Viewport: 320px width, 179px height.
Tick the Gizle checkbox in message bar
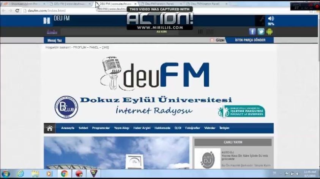(x=212, y=40)
